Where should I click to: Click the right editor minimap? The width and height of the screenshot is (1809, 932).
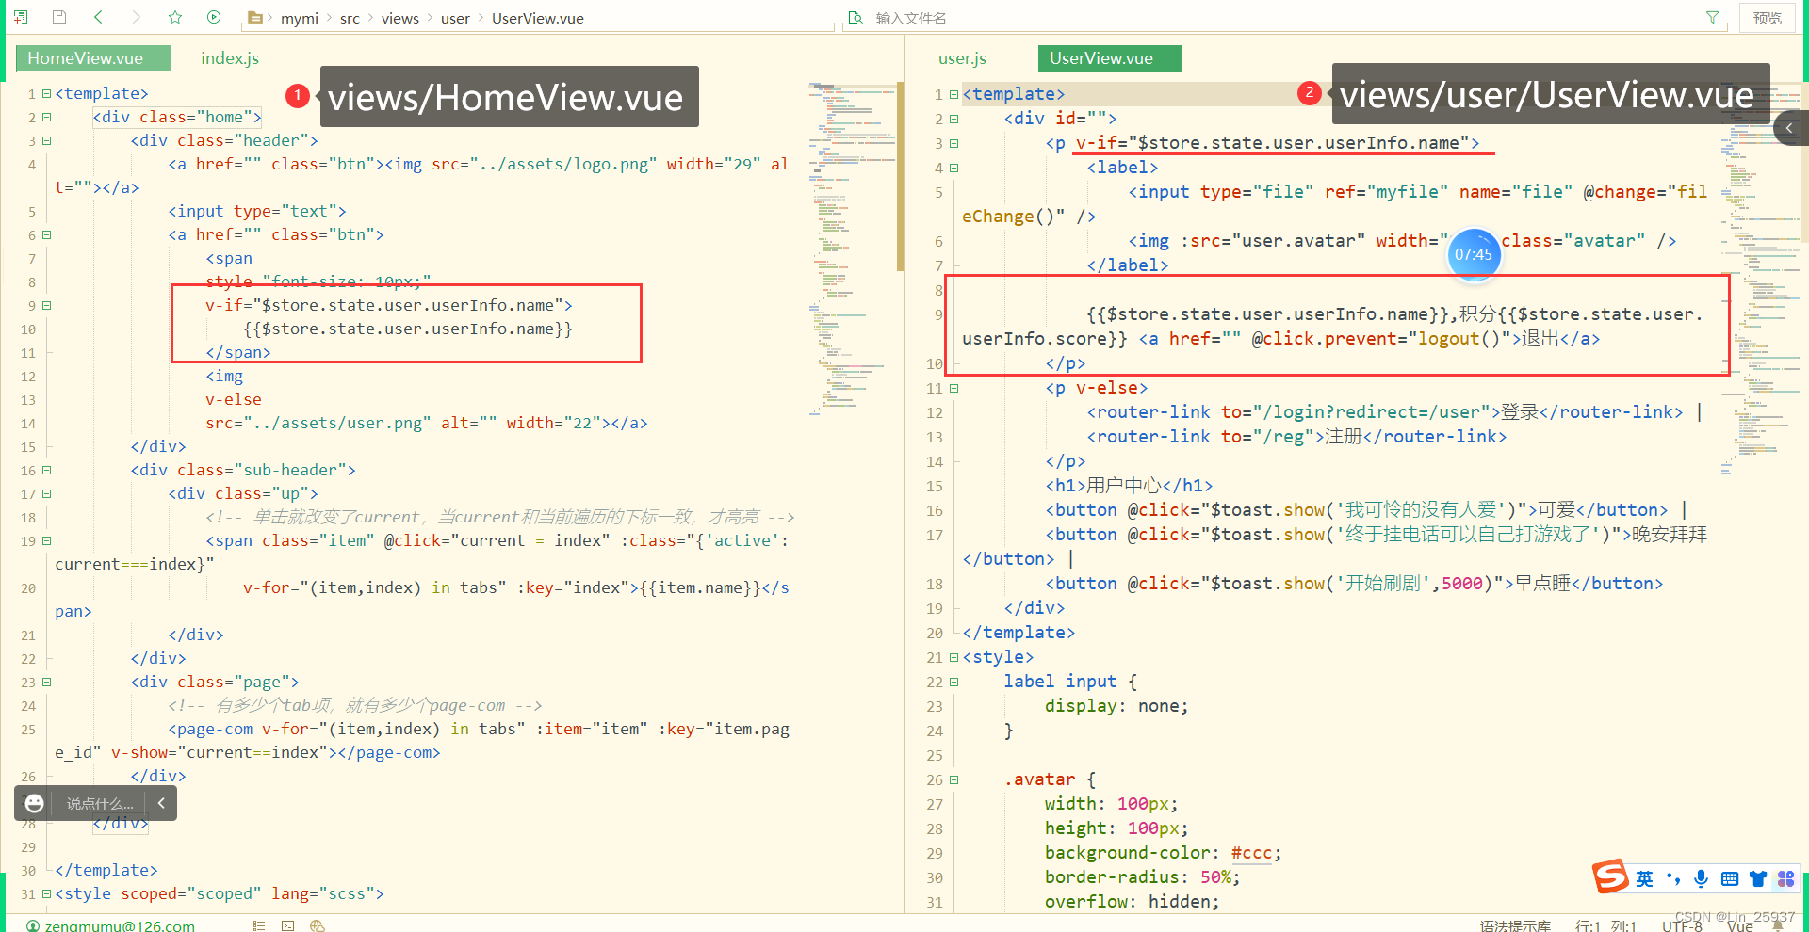tap(1762, 278)
